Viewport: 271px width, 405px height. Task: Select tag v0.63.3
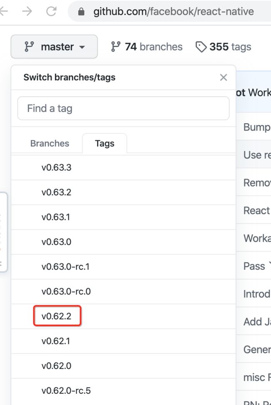click(x=123, y=167)
